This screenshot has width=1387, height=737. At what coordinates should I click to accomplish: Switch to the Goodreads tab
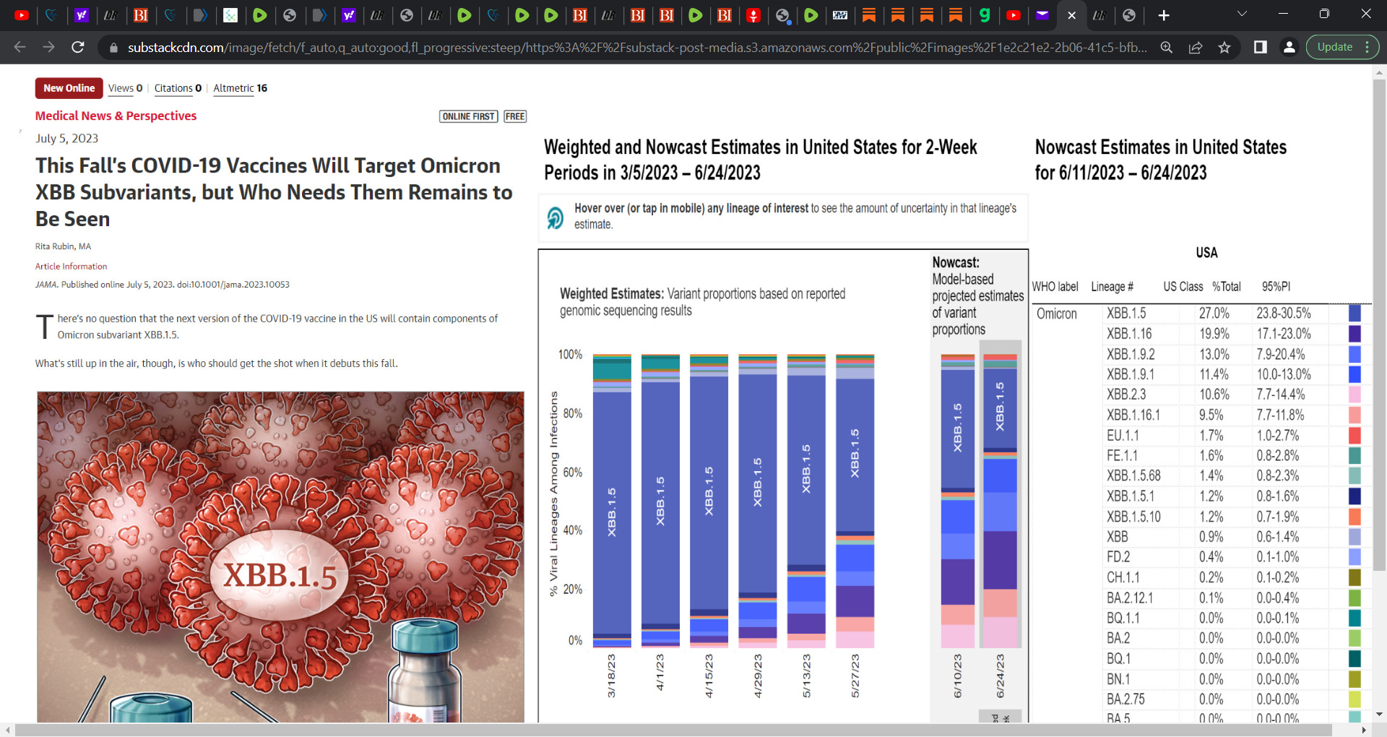click(985, 15)
